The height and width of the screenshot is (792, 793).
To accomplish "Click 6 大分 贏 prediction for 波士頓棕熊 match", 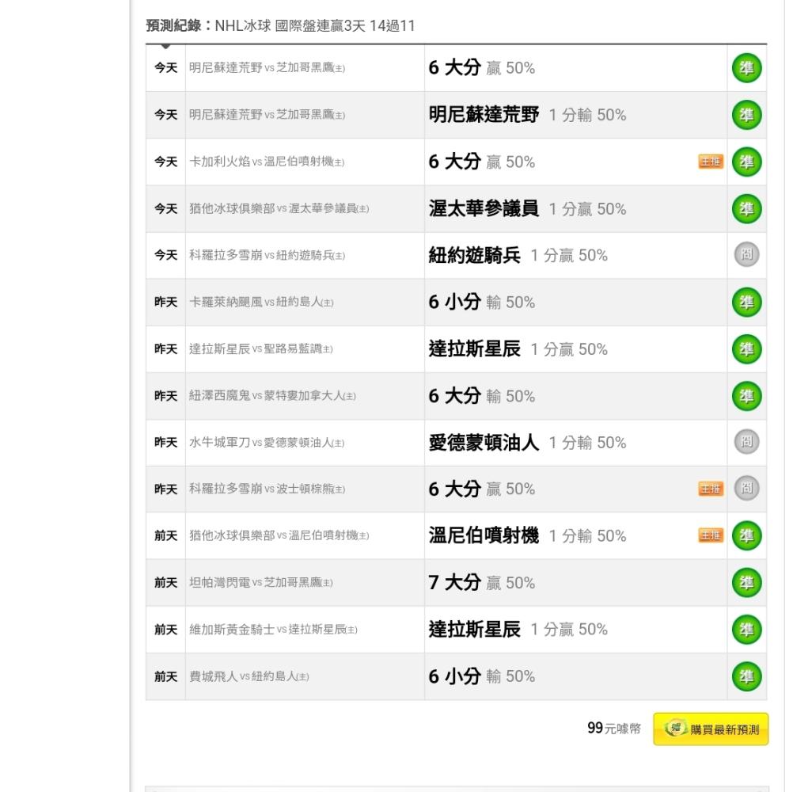I will coord(481,489).
